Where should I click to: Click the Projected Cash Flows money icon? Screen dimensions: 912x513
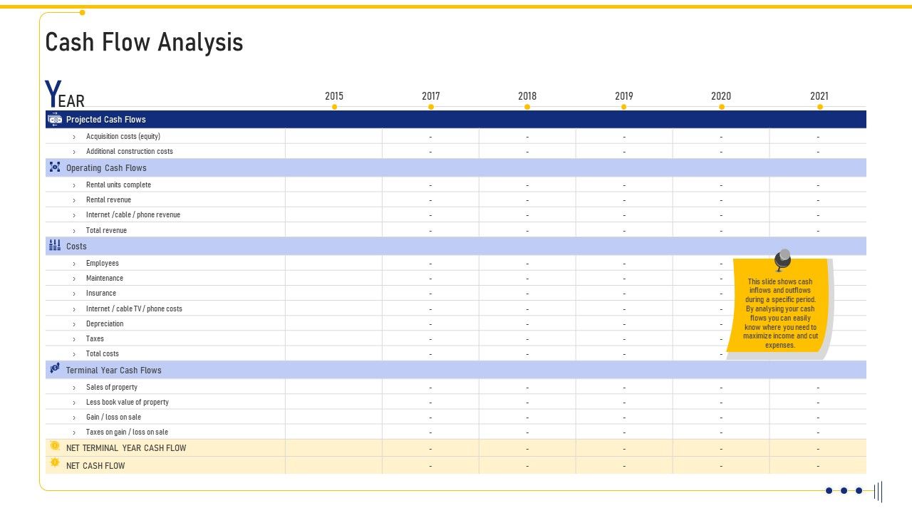tap(55, 119)
